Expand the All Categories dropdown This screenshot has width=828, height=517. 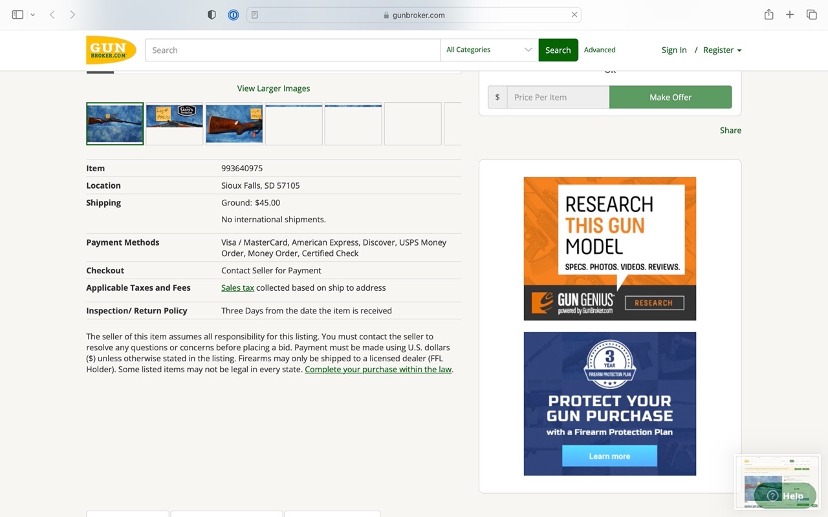tap(489, 50)
